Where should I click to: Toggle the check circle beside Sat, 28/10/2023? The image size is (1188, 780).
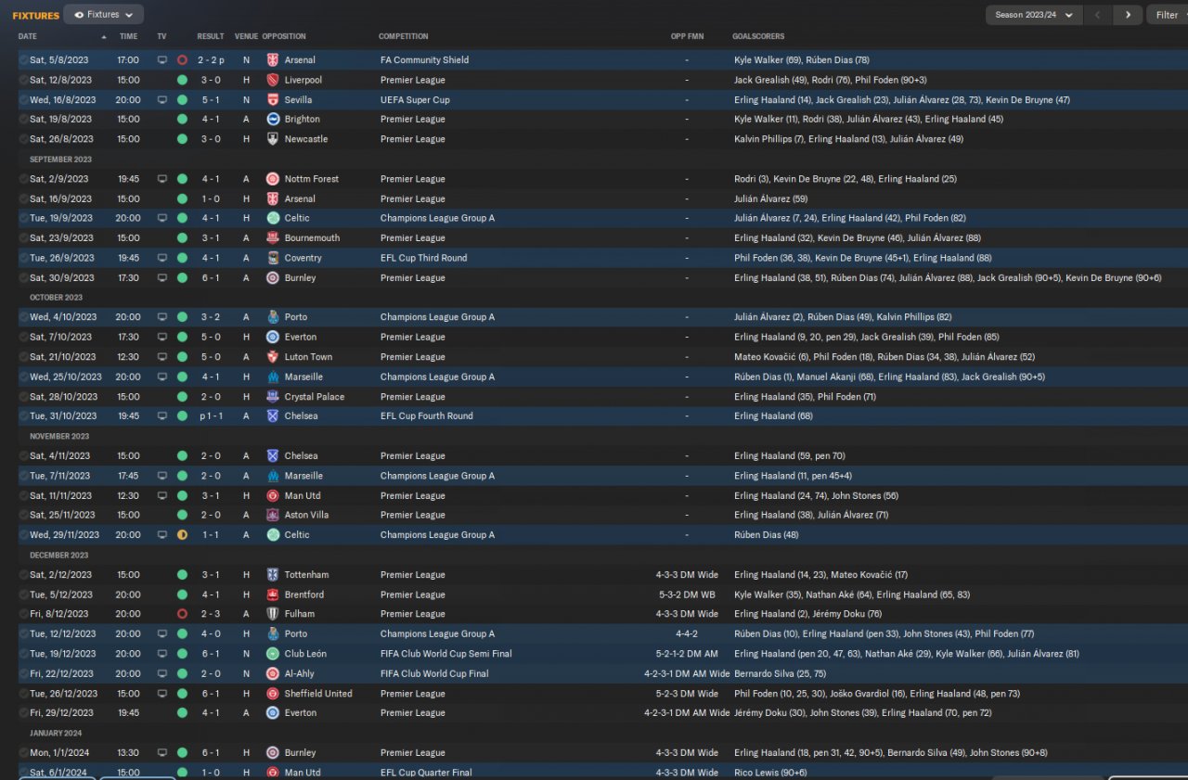(x=23, y=397)
